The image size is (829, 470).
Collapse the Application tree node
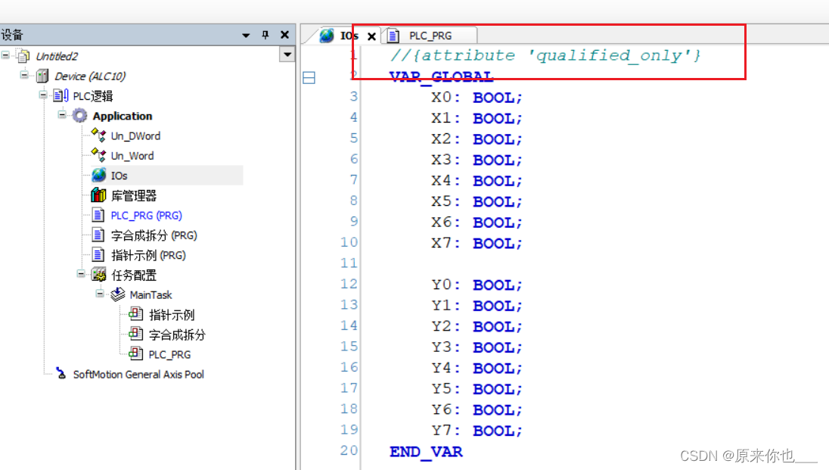point(62,116)
